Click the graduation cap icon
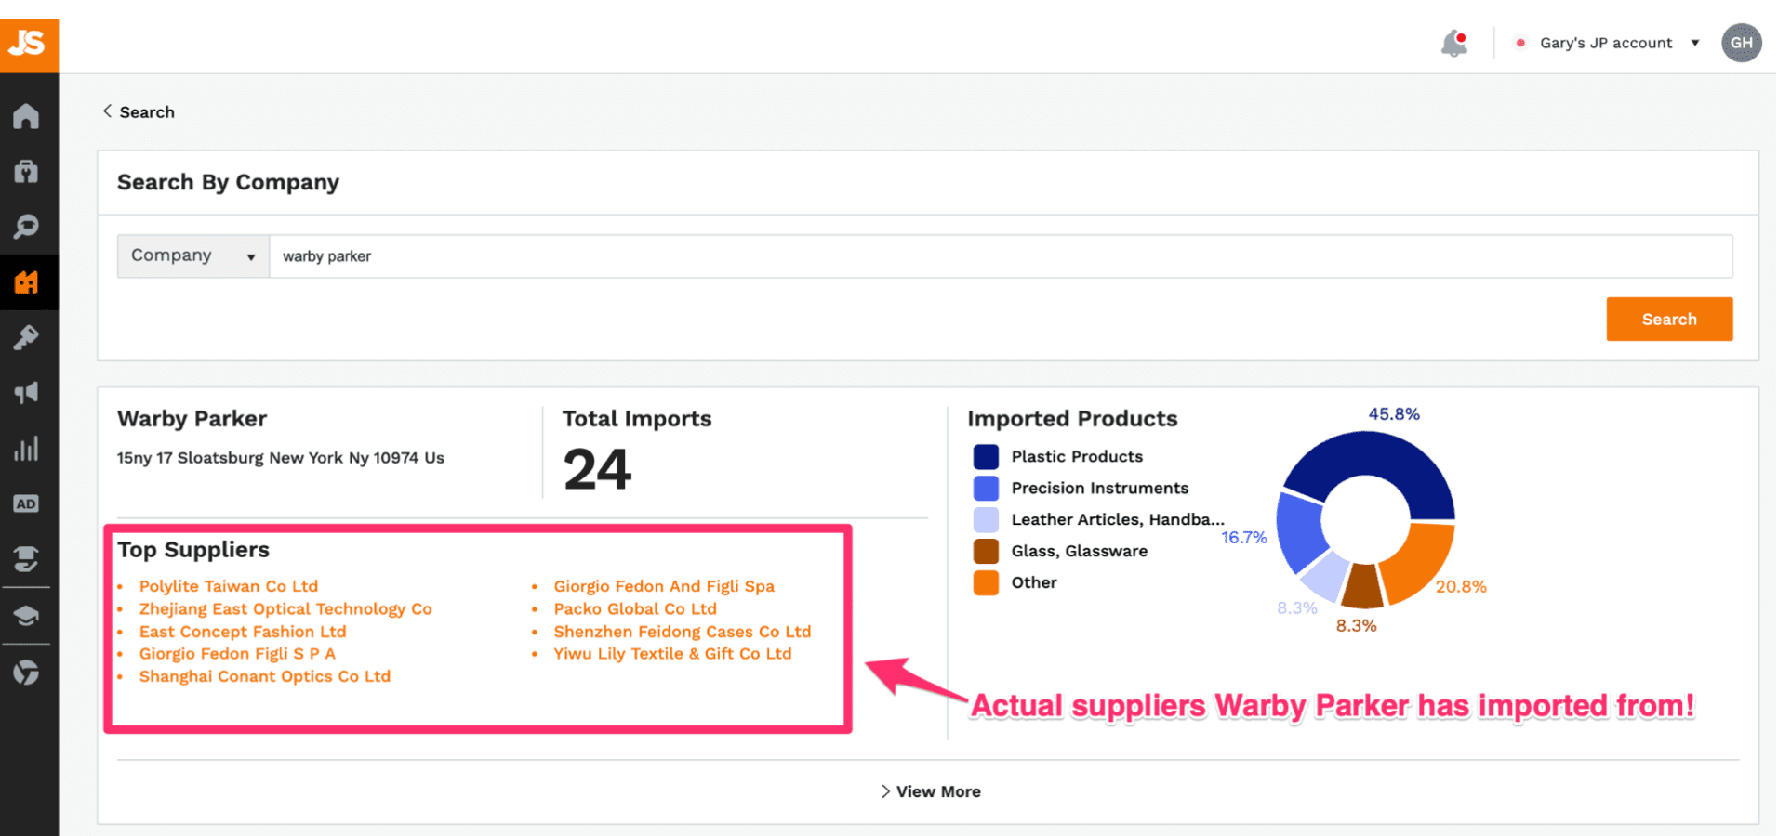The height and width of the screenshot is (836, 1778). click(27, 616)
